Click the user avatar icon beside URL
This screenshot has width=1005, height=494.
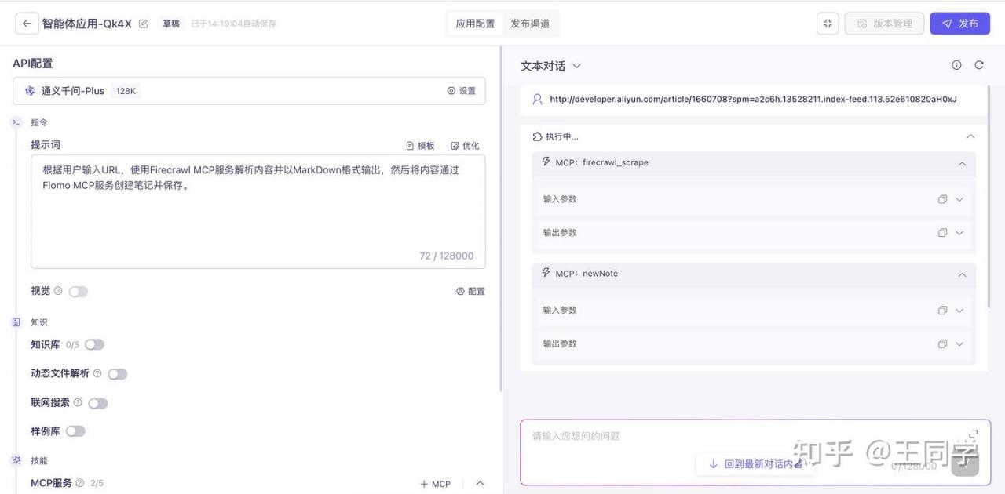point(537,100)
